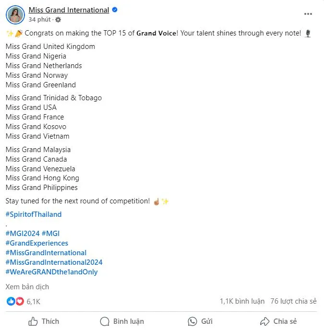This screenshot has height=331, width=324.
Task: Like the post with Thích button
Action: tap(44, 321)
